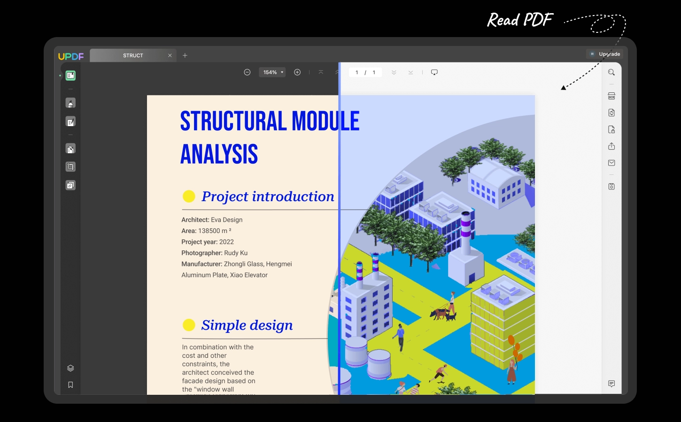The width and height of the screenshot is (681, 422).
Task: Open the Bookmarks panel
Action: point(70,385)
